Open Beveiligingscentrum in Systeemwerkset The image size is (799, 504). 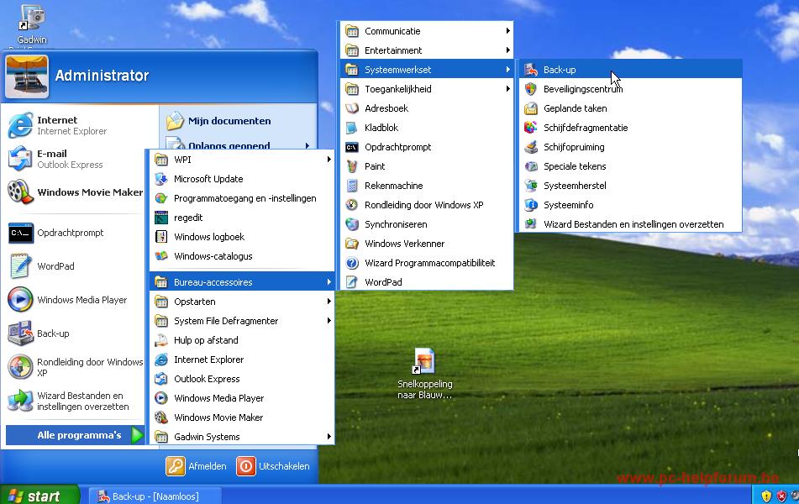coord(630,89)
